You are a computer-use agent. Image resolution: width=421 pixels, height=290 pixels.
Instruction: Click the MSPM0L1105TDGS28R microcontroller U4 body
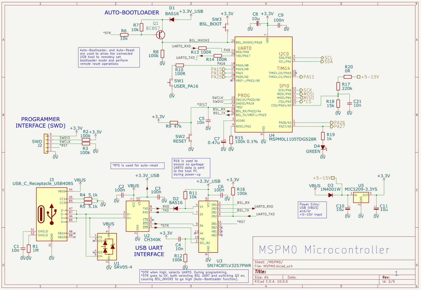263,84
